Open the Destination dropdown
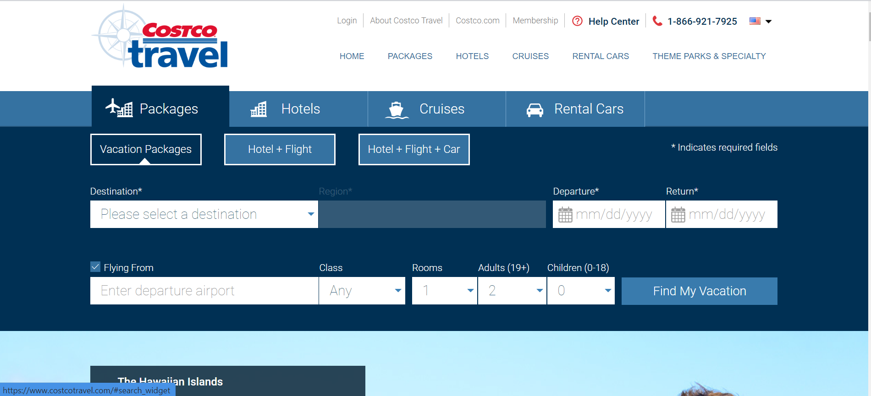The width and height of the screenshot is (871, 396). pyautogui.click(x=204, y=214)
